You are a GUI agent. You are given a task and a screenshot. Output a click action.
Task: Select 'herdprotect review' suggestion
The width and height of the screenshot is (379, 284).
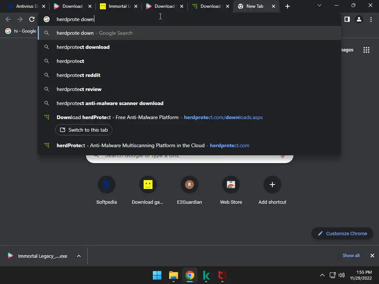coord(190,89)
